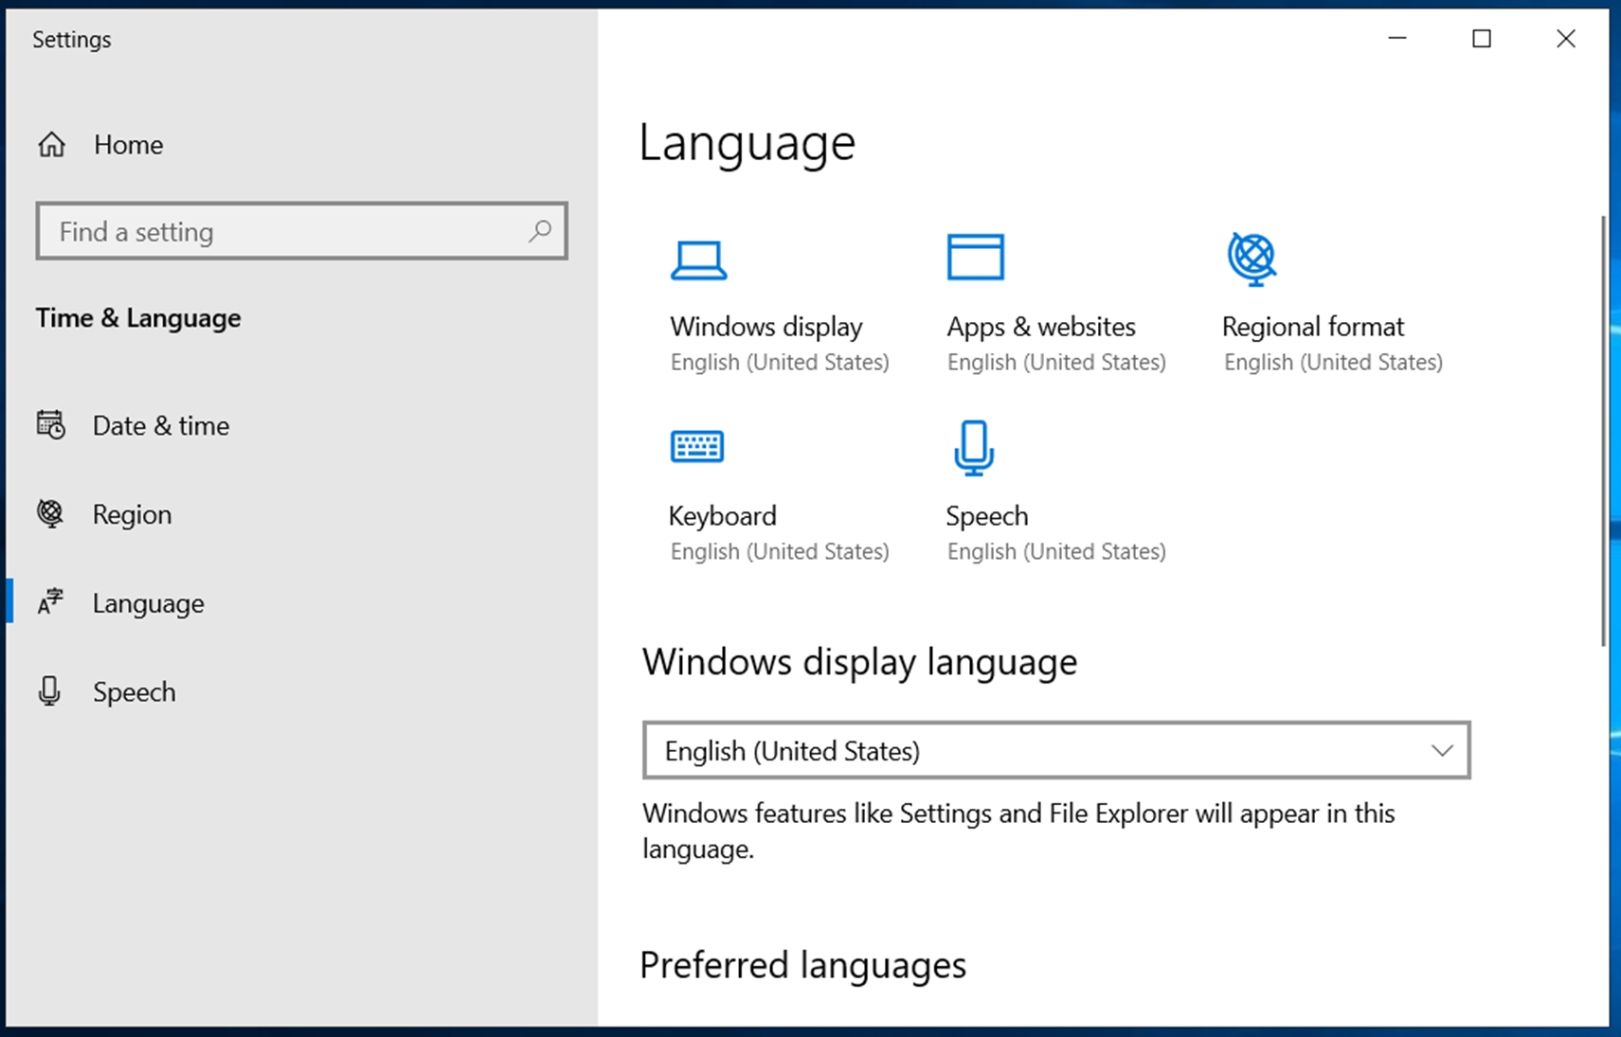
Task: Click the Windows display laptop icon
Action: point(698,260)
